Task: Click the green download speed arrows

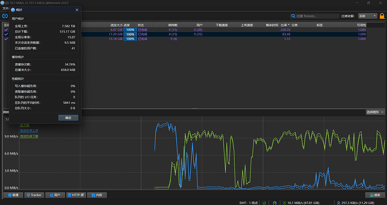Action: pos(285,203)
